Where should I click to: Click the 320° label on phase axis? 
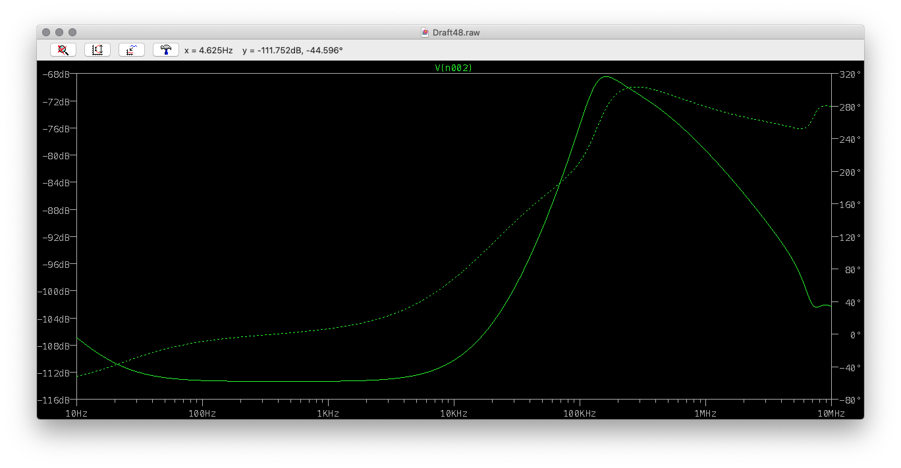click(x=849, y=74)
